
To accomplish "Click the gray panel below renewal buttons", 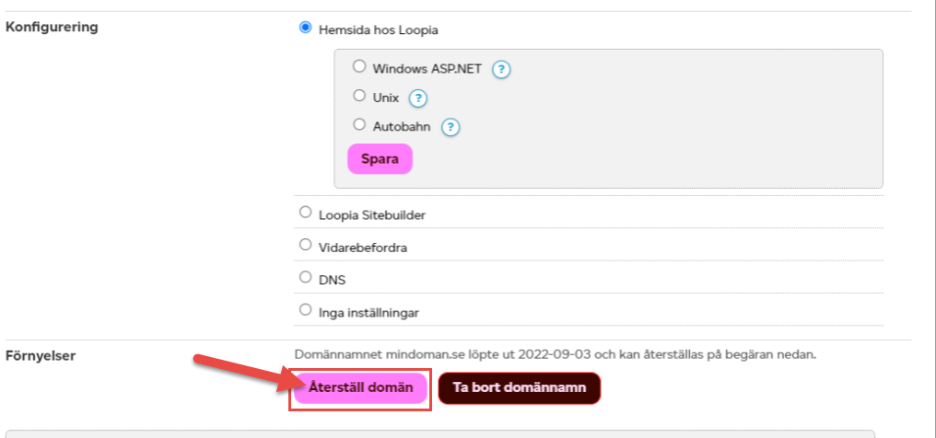I will pos(440,433).
